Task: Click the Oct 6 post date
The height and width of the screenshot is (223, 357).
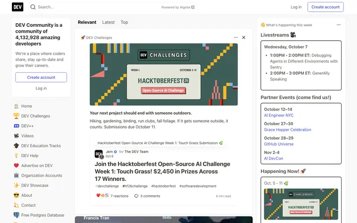Action: click(x=109, y=156)
